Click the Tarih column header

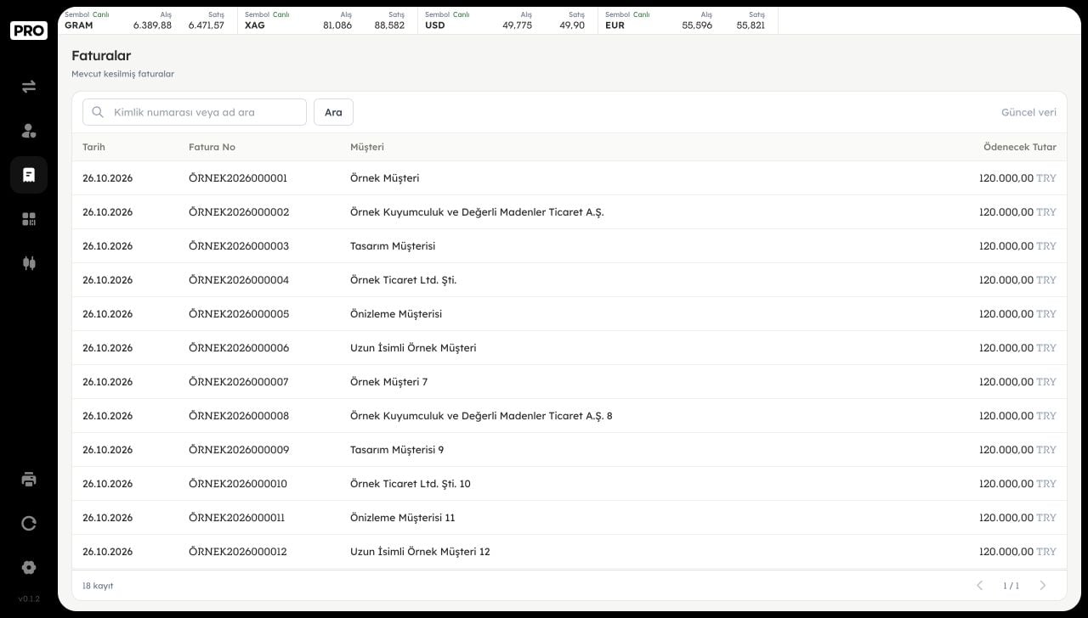tap(93, 147)
